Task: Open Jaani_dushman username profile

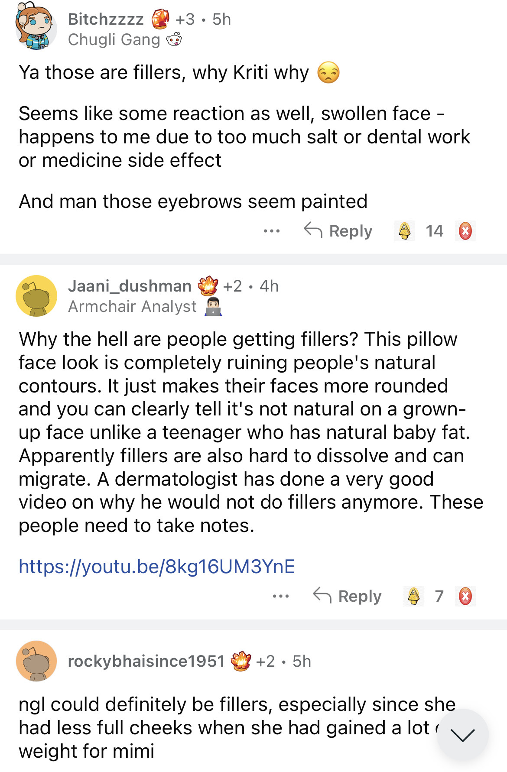Action: point(130,286)
